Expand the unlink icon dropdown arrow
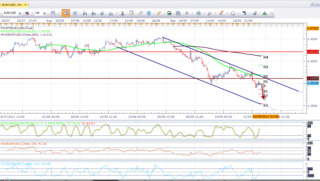 click(x=32, y=13)
